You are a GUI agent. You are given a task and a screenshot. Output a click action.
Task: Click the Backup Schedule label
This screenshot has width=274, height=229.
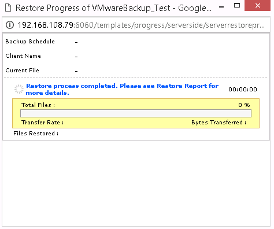point(30,42)
